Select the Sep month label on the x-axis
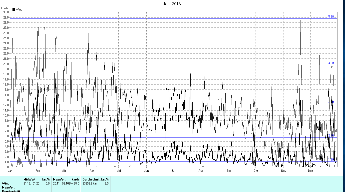 (229, 171)
